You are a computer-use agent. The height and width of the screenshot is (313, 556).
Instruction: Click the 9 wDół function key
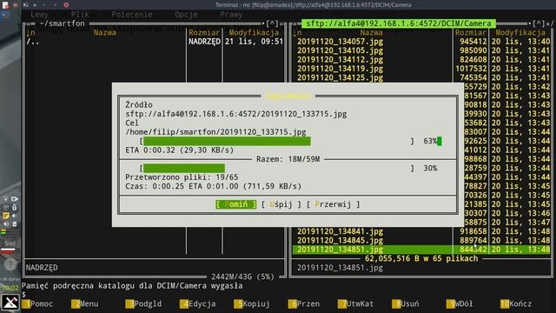tap(460, 303)
